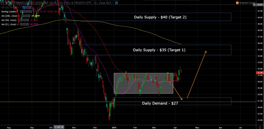The height and width of the screenshot is (129, 264).
Task: Click the 35.00 price axis label
Action: 260,50
